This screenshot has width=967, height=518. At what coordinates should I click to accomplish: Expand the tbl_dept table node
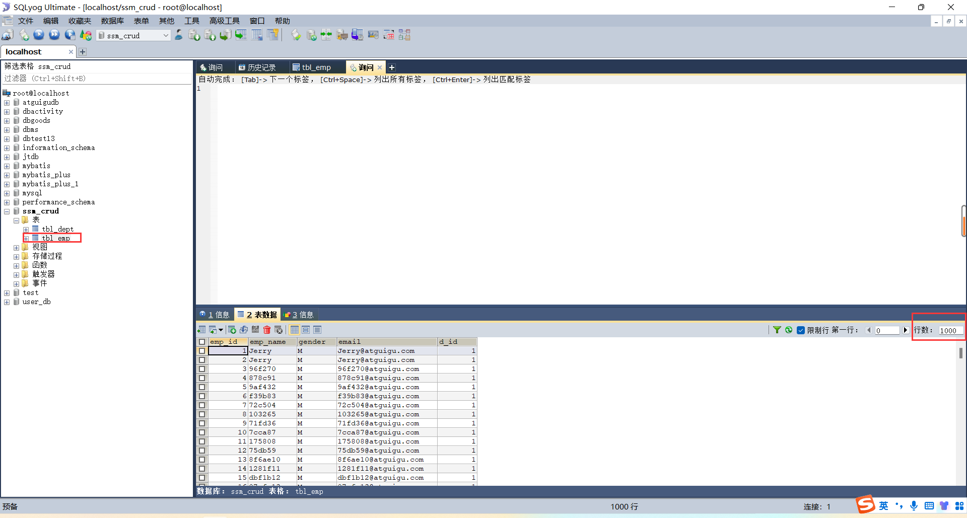click(26, 230)
